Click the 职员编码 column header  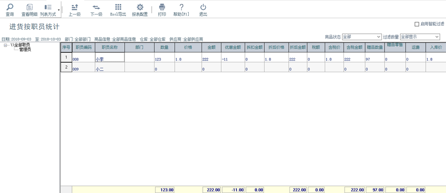83,48
